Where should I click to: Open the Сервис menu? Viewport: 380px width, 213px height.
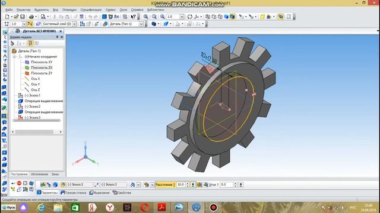(x=110, y=10)
